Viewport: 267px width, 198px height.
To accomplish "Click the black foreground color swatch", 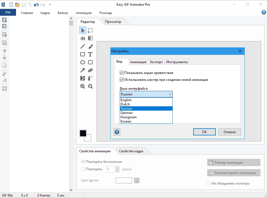I will click(x=83, y=133).
